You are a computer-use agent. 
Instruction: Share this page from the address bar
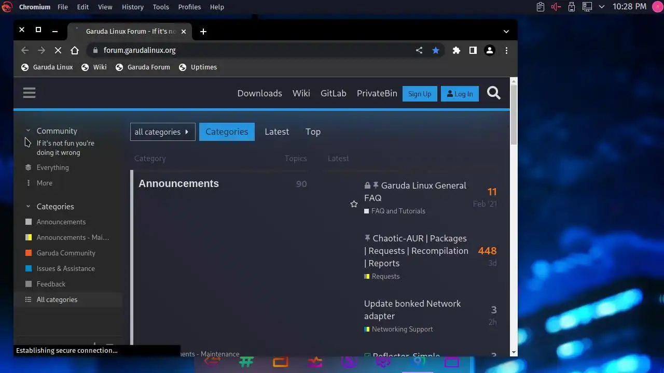pos(419,50)
